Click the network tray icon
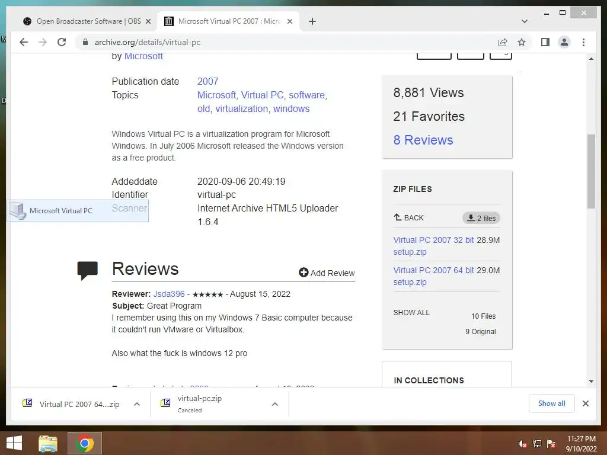This screenshot has height=455, width=607. (x=537, y=444)
